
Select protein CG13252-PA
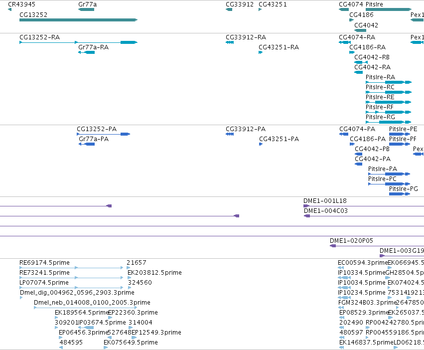tap(104, 134)
